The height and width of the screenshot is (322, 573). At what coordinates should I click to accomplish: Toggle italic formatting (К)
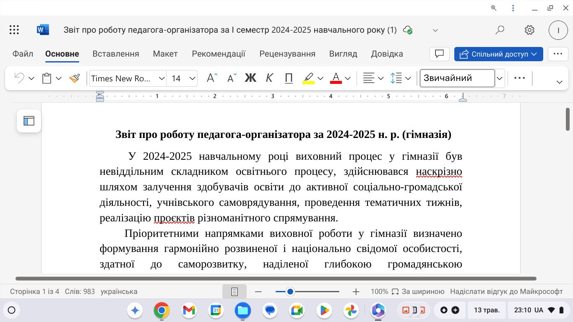[x=270, y=78]
